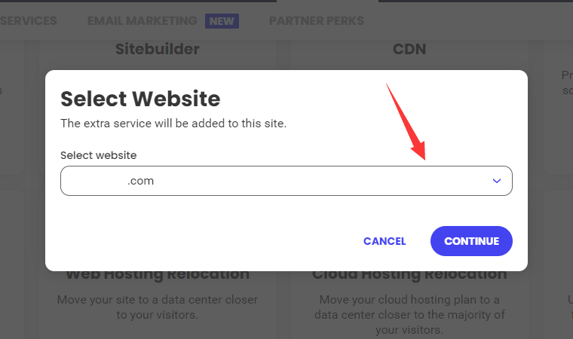Click the red arrow annotation
This screenshot has height=339, width=573.
coord(406,121)
